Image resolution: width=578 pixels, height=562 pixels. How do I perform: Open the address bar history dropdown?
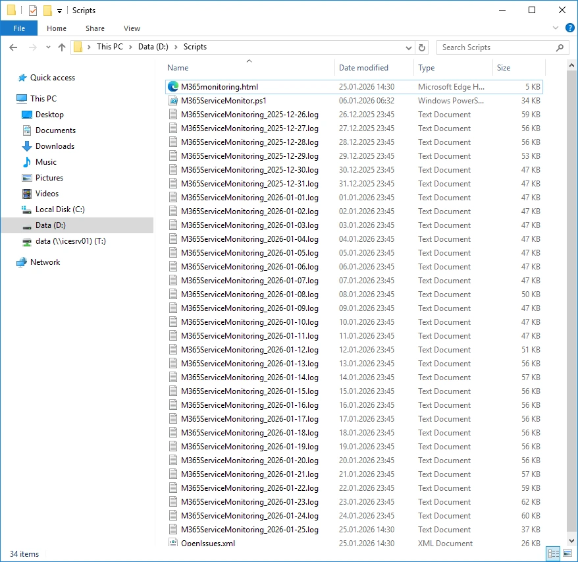(409, 47)
